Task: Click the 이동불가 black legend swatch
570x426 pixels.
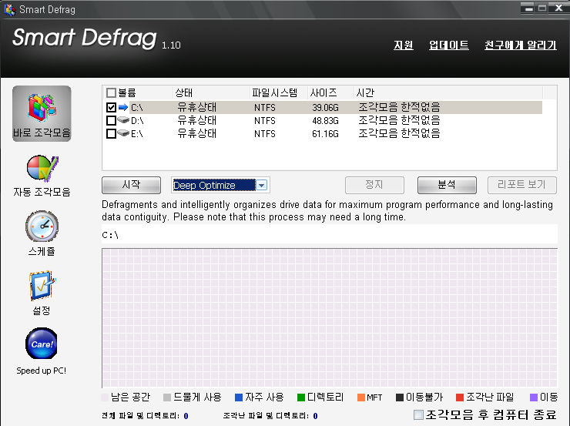Action: point(400,397)
